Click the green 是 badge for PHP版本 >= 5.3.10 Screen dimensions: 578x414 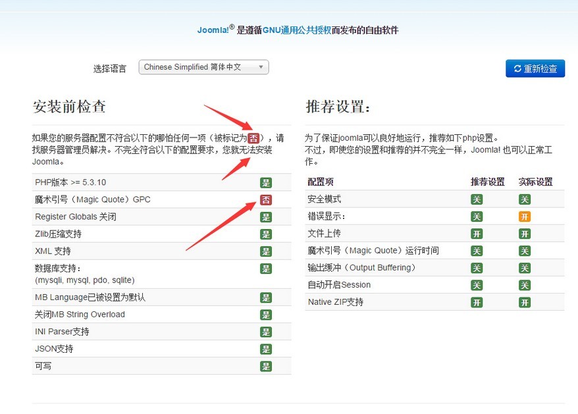tap(265, 182)
